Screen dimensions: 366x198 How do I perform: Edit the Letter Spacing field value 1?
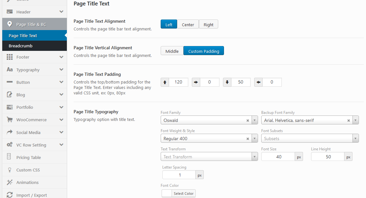(179, 175)
